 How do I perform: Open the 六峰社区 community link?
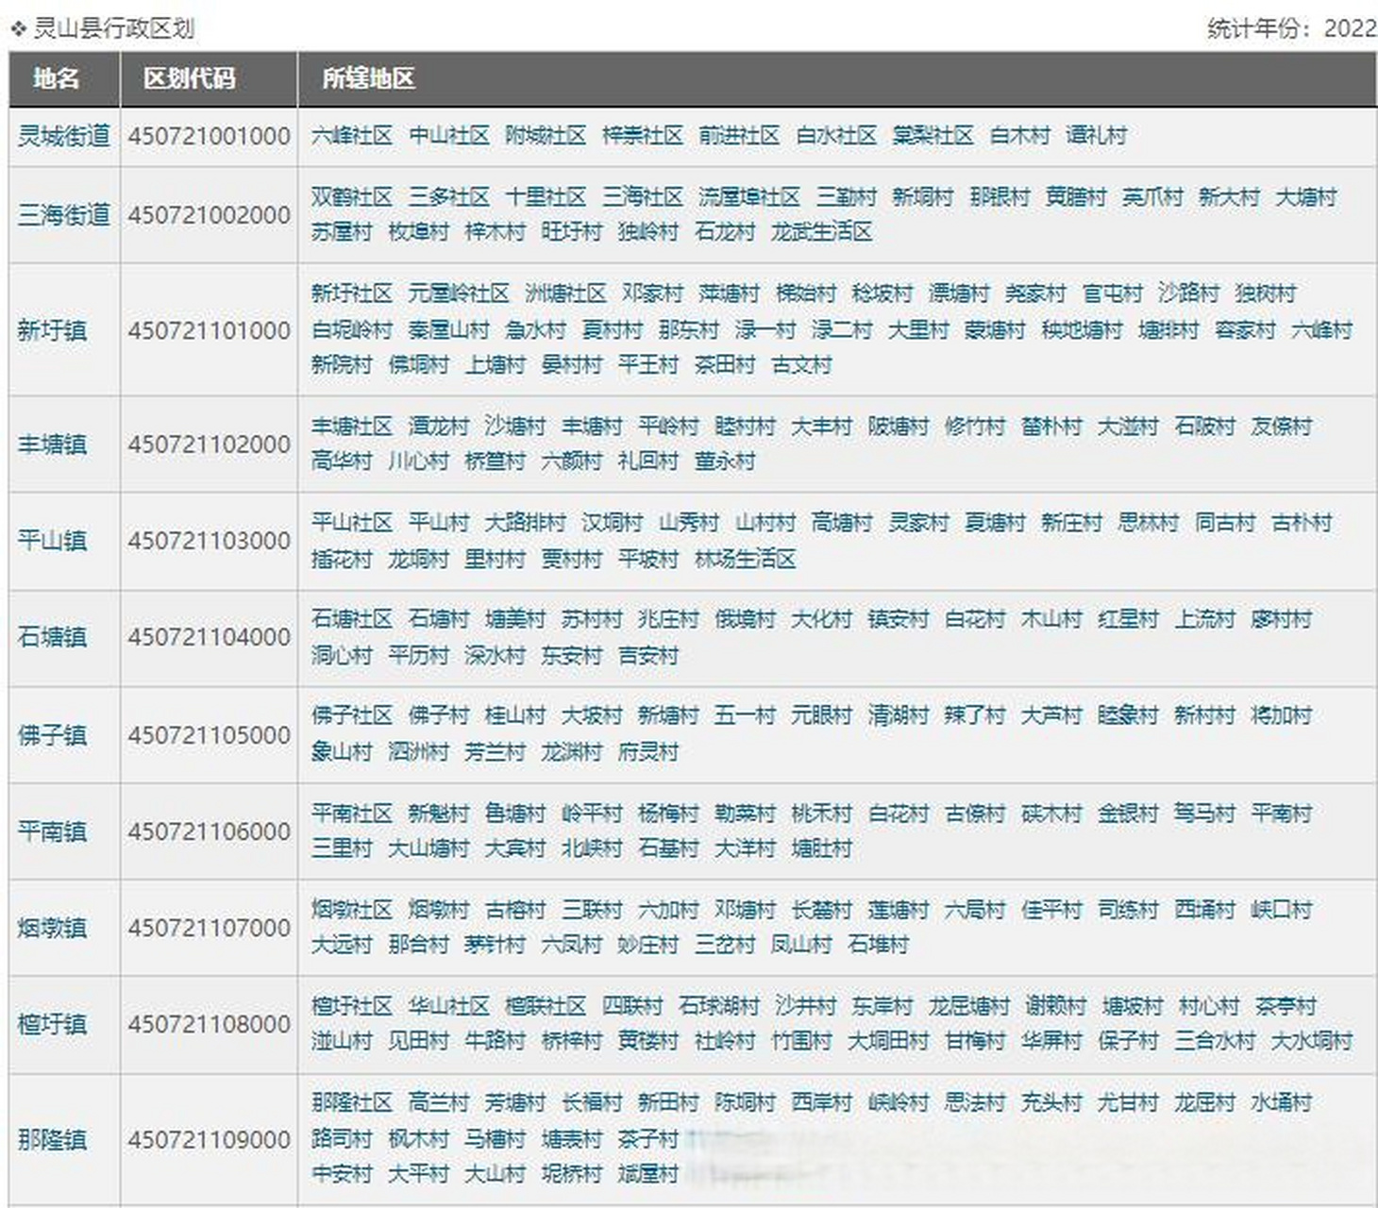pos(352,136)
